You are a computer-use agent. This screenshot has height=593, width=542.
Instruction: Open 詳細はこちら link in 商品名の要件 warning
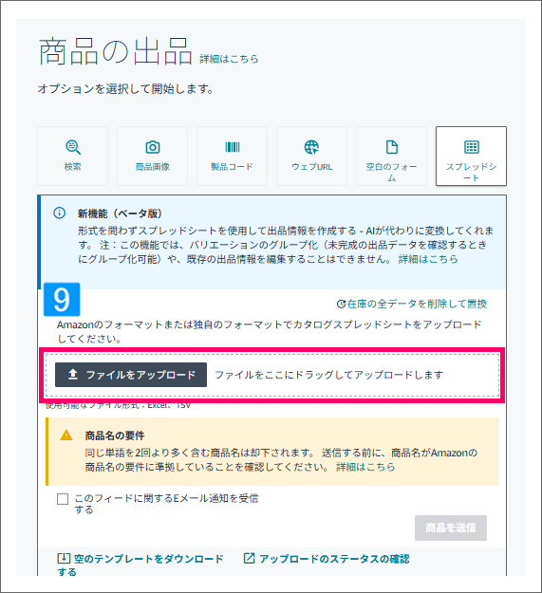tap(365, 467)
